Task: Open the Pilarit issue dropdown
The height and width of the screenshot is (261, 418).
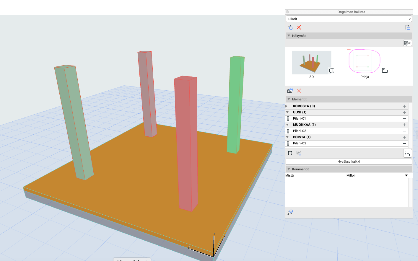Action: 349,19
